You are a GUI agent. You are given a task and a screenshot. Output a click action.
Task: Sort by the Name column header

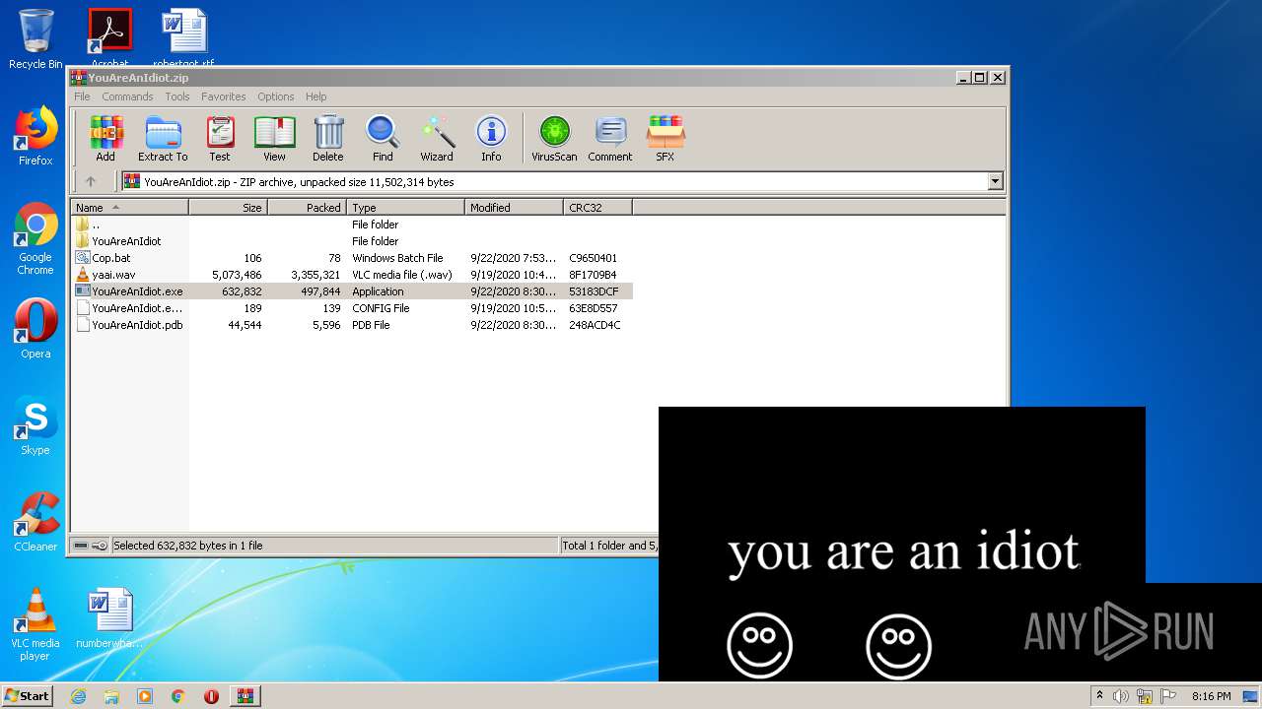click(x=129, y=208)
